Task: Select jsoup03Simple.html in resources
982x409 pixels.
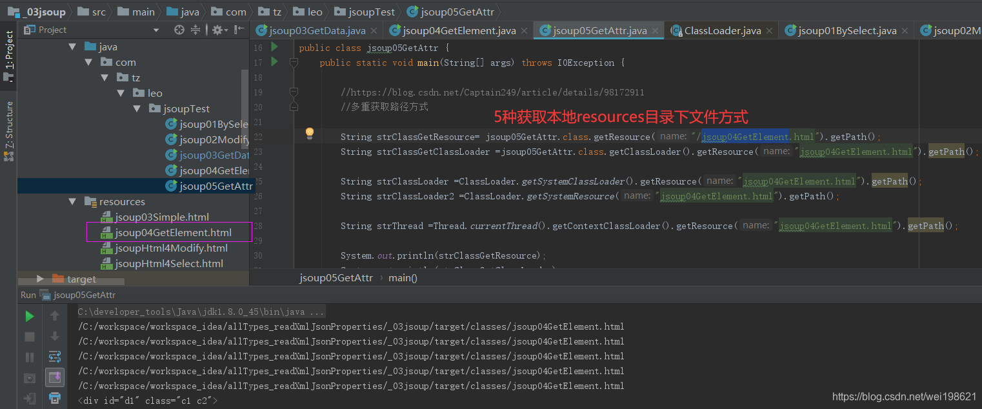Action: point(155,217)
